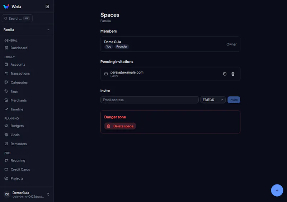Click the Founder badge
Viewport: 287px width, 202px height.
tap(122, 47)
